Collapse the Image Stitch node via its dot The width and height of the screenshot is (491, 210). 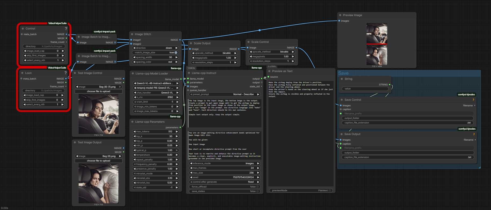point(132,34)
